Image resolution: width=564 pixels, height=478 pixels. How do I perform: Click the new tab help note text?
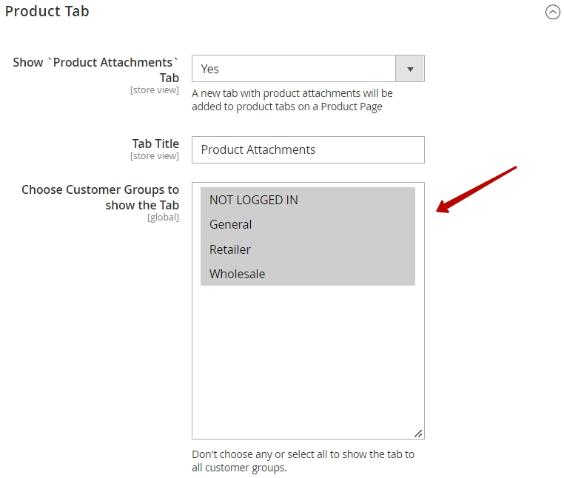tap(292, 100)
